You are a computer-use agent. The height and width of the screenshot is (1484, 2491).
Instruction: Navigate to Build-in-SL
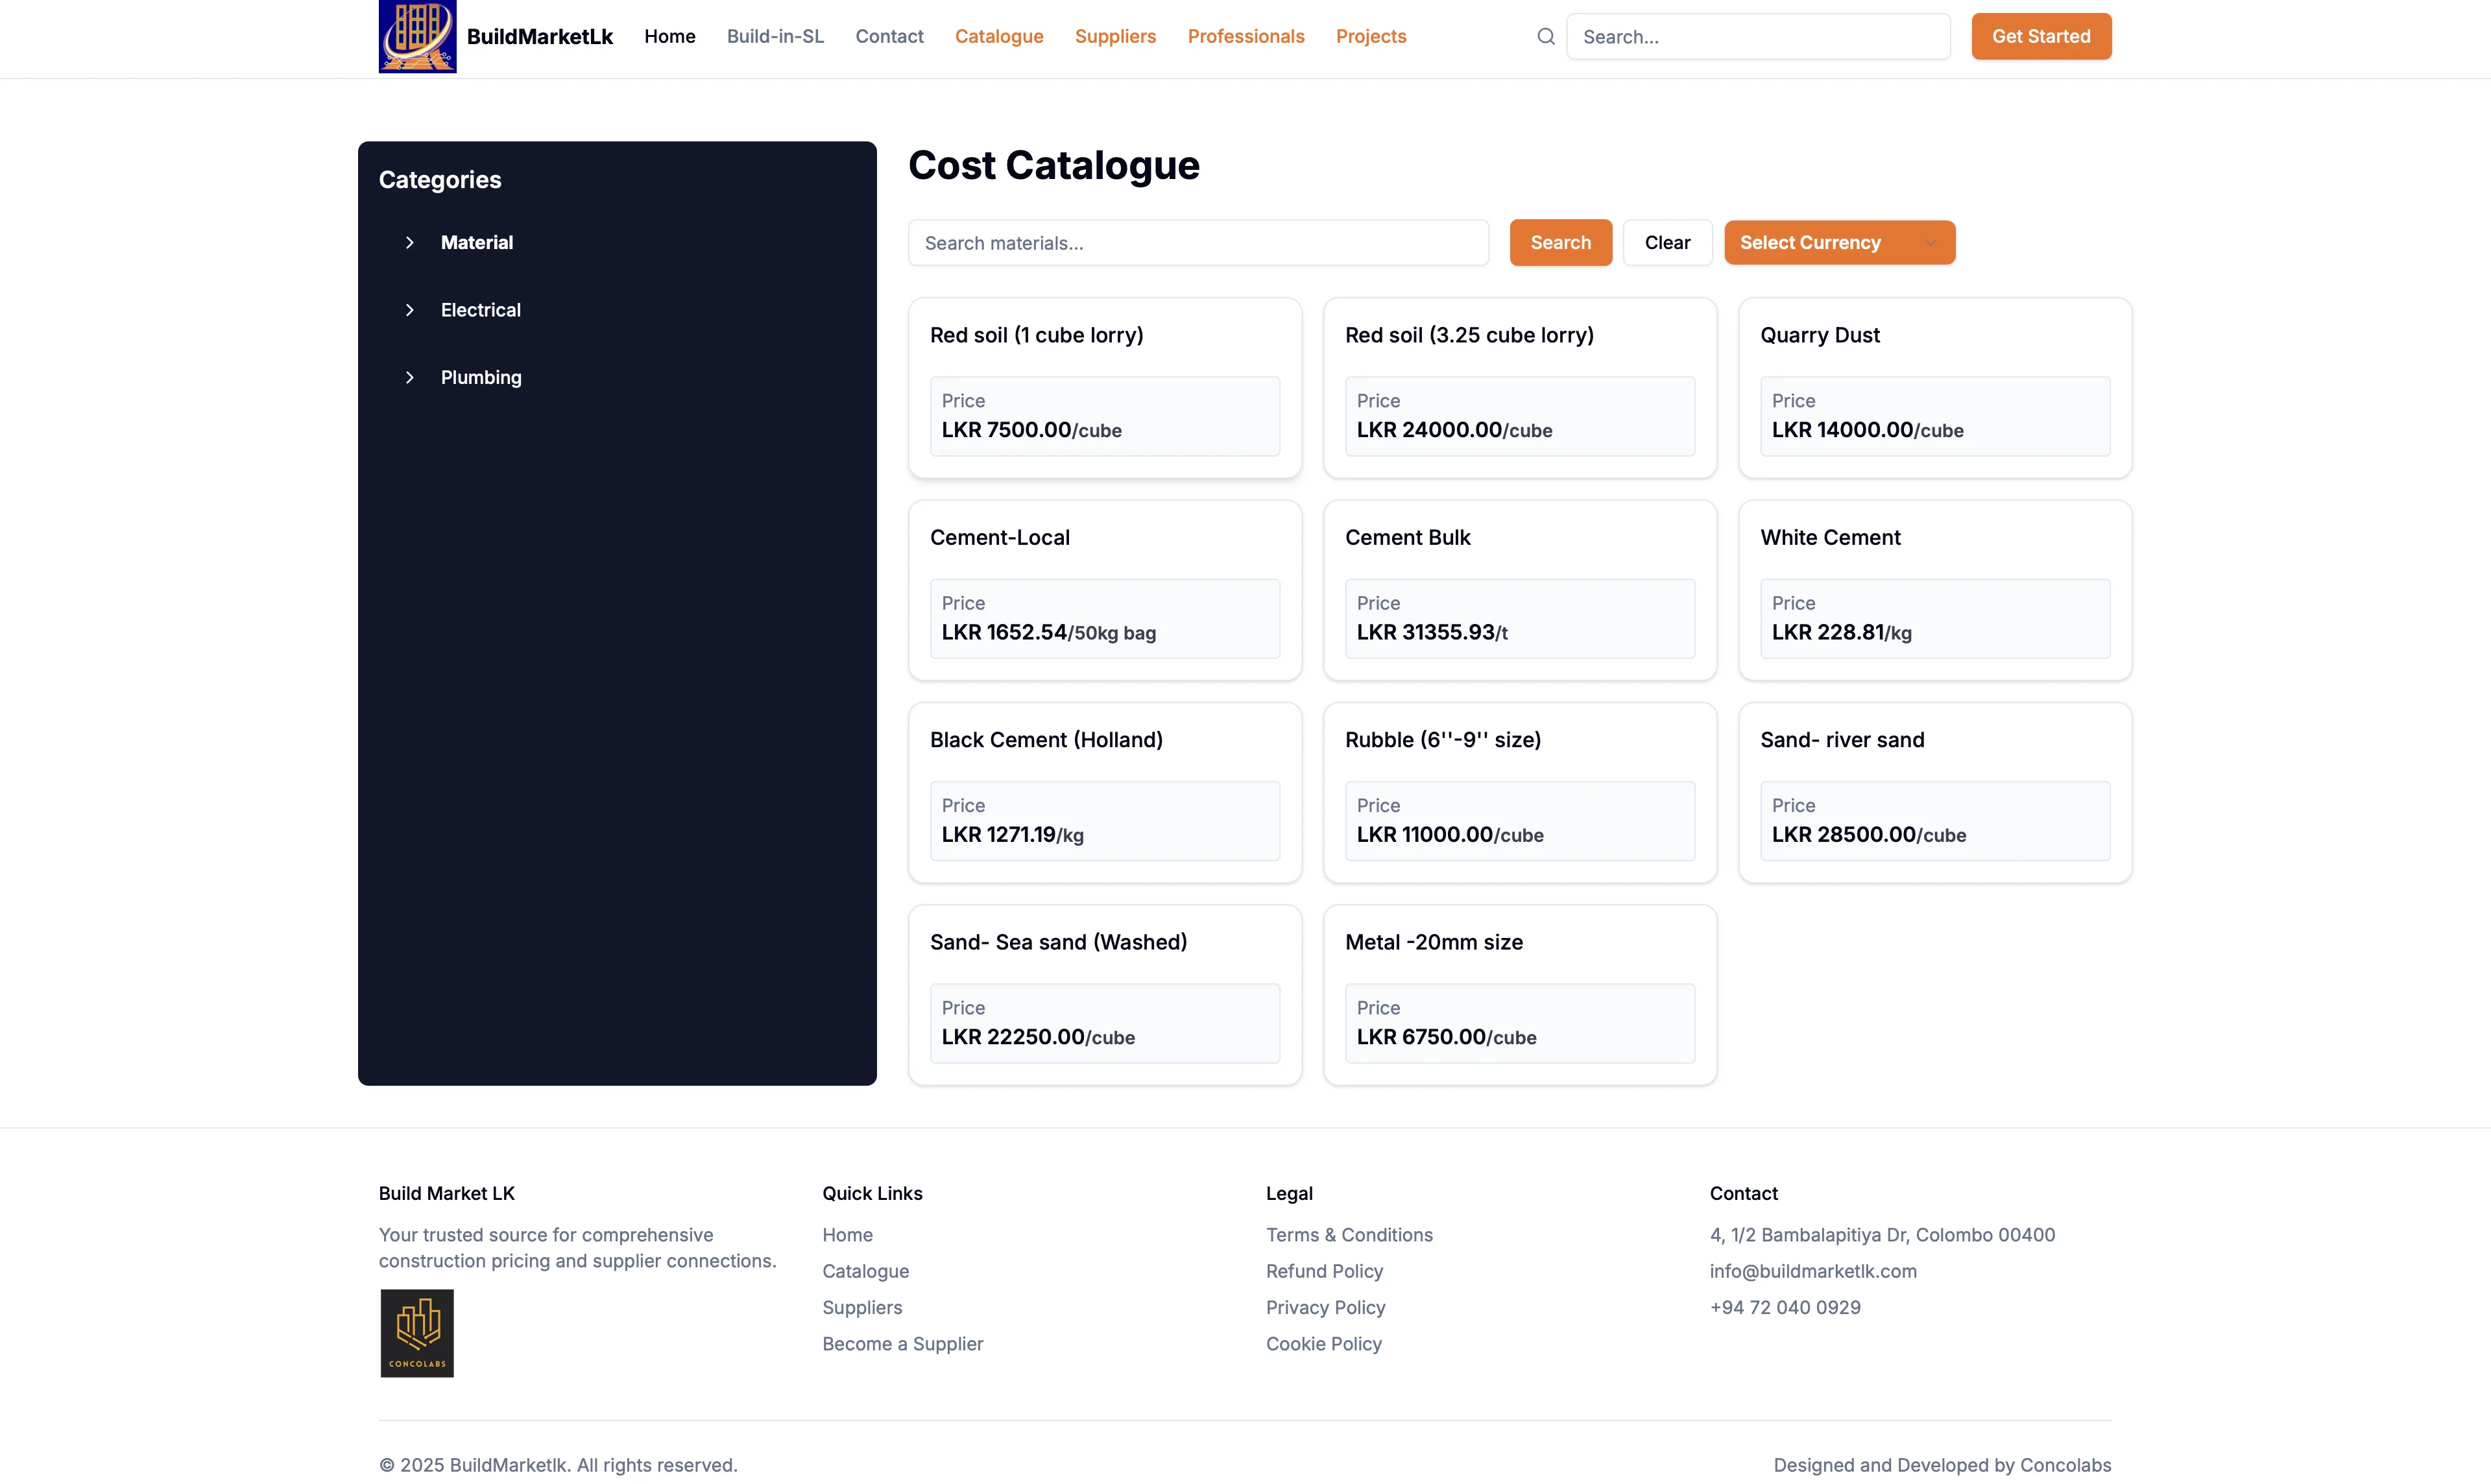(775, 36)
